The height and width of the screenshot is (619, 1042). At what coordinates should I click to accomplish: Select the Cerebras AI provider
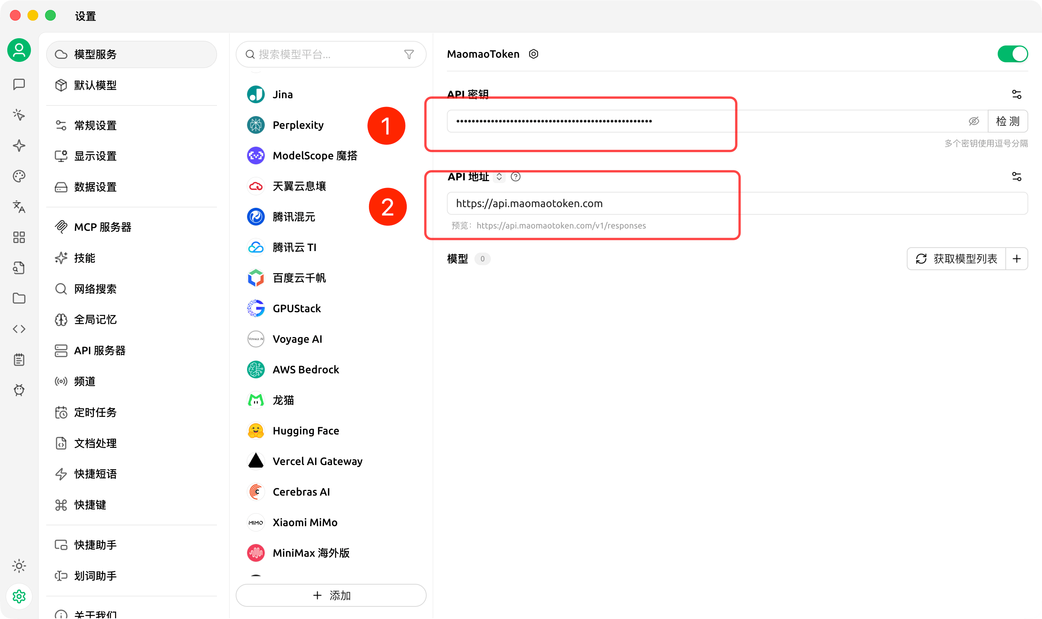coord(331,492)
